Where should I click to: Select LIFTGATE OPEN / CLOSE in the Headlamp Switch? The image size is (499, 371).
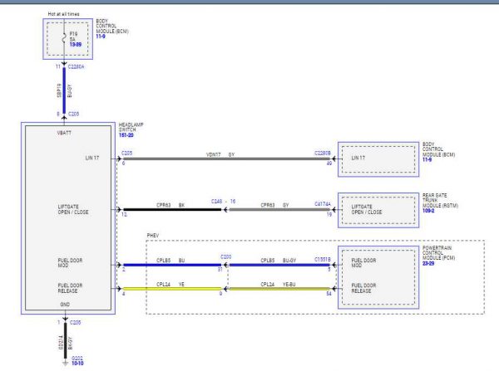point(73,209)
